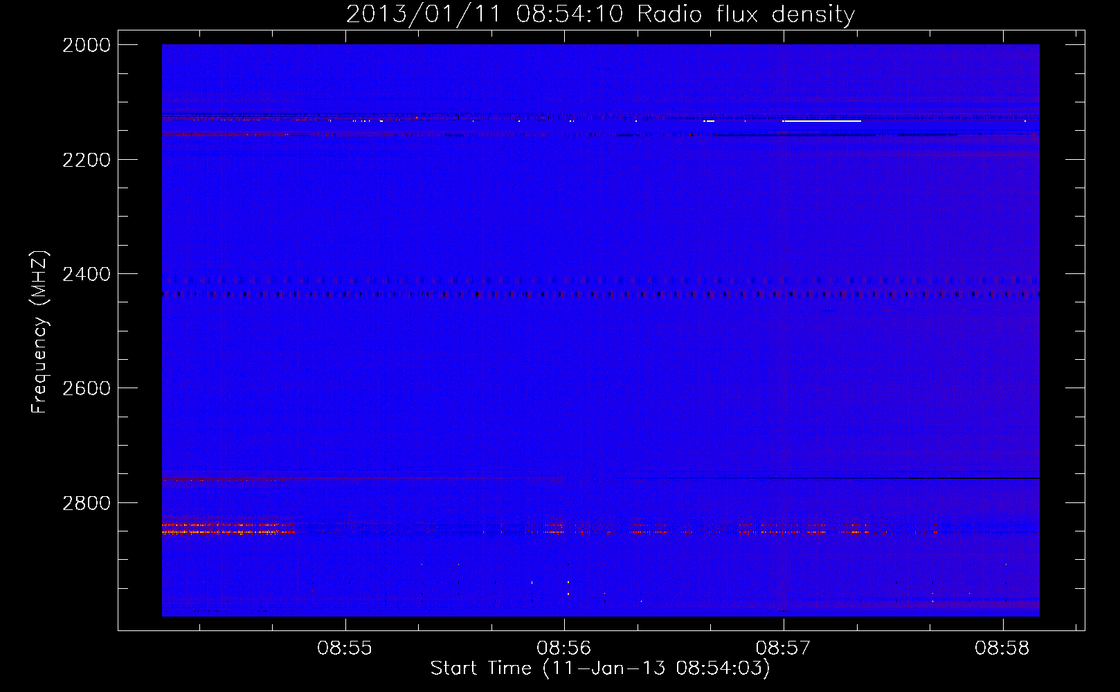Click the "Frequency (MHZ)" axis title
The height and width of the screenshot is (692, 1120).
click(40, 332)
